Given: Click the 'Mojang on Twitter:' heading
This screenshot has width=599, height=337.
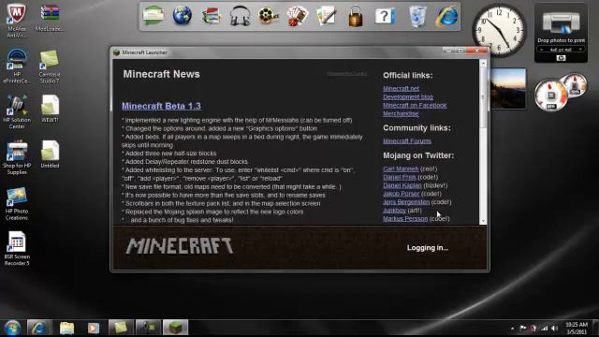Looking at the screenshot, I should pyautogui.click(x=418, y=155).
